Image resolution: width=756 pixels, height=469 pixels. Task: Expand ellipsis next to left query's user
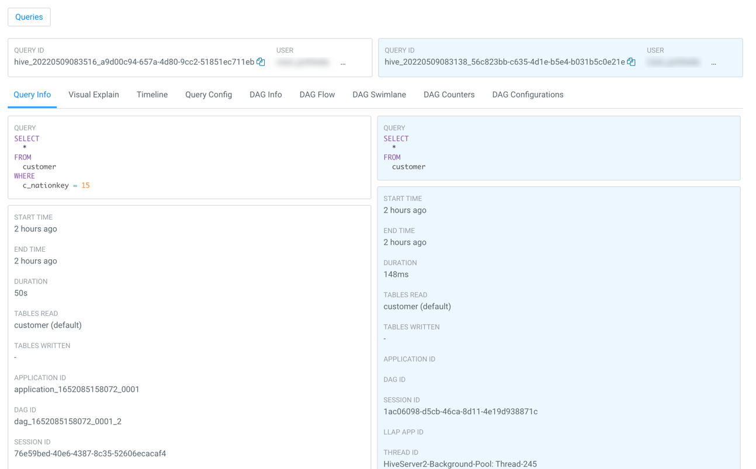click(x=343, y=62)
